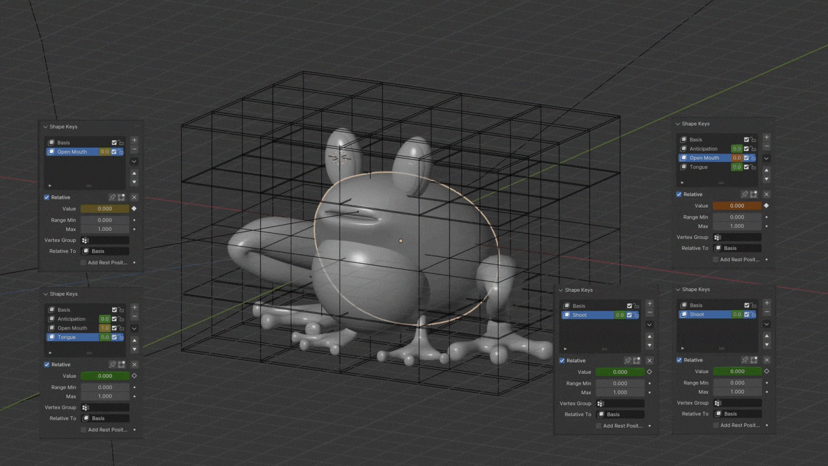Toggle edit mode display in the rightmost Shoot panel
Image resolution: width=828 pixels, height=466 pixels.
click(x=754, y=360)
